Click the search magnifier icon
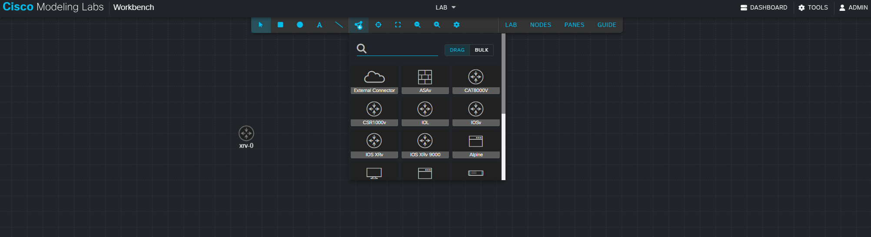The width and height of the screenshot is (871, 237). tap(362, 49)
